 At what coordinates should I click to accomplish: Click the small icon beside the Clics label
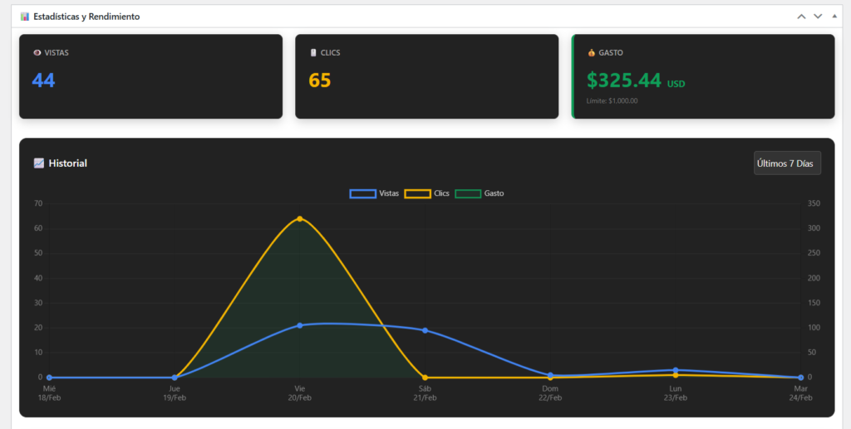pyautogui.click(x=312, y=53)
